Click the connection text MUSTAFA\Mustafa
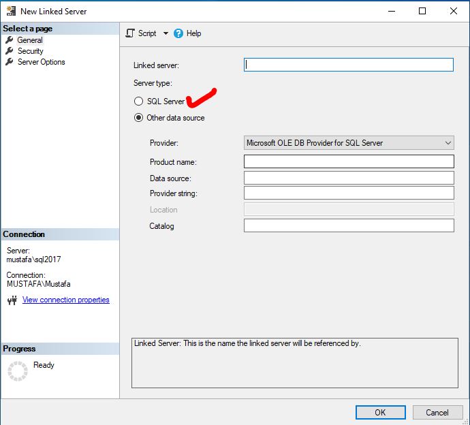The height and width of the screenshot is (425, 470). (x=38, y=284)
